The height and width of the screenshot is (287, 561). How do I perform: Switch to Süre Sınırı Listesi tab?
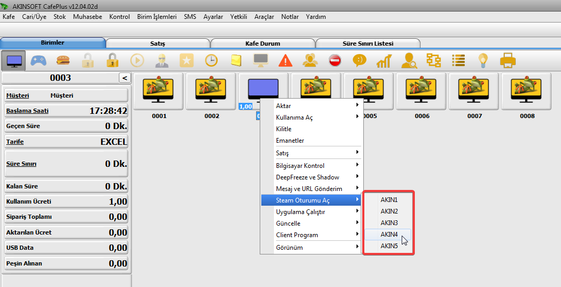[368, 44]
